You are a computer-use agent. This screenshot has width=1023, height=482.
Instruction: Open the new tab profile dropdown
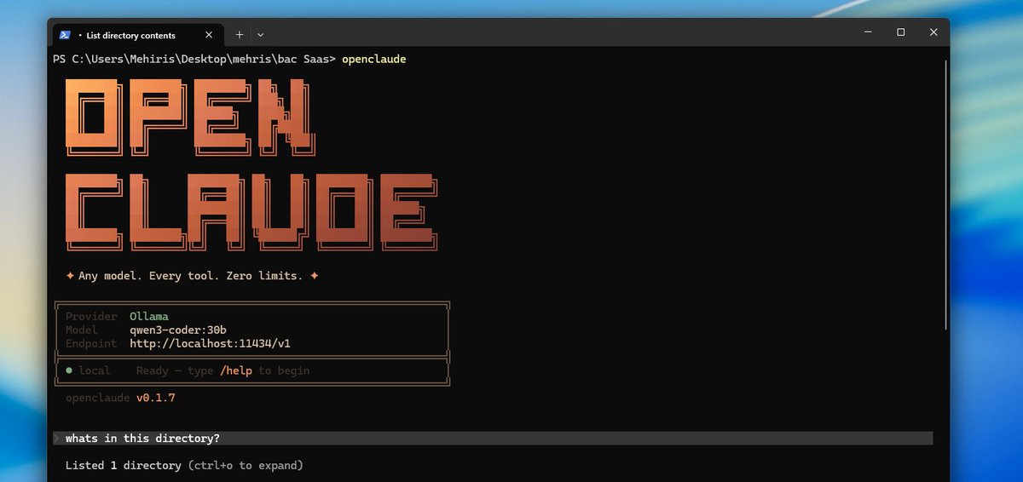(x=260, y=35)
